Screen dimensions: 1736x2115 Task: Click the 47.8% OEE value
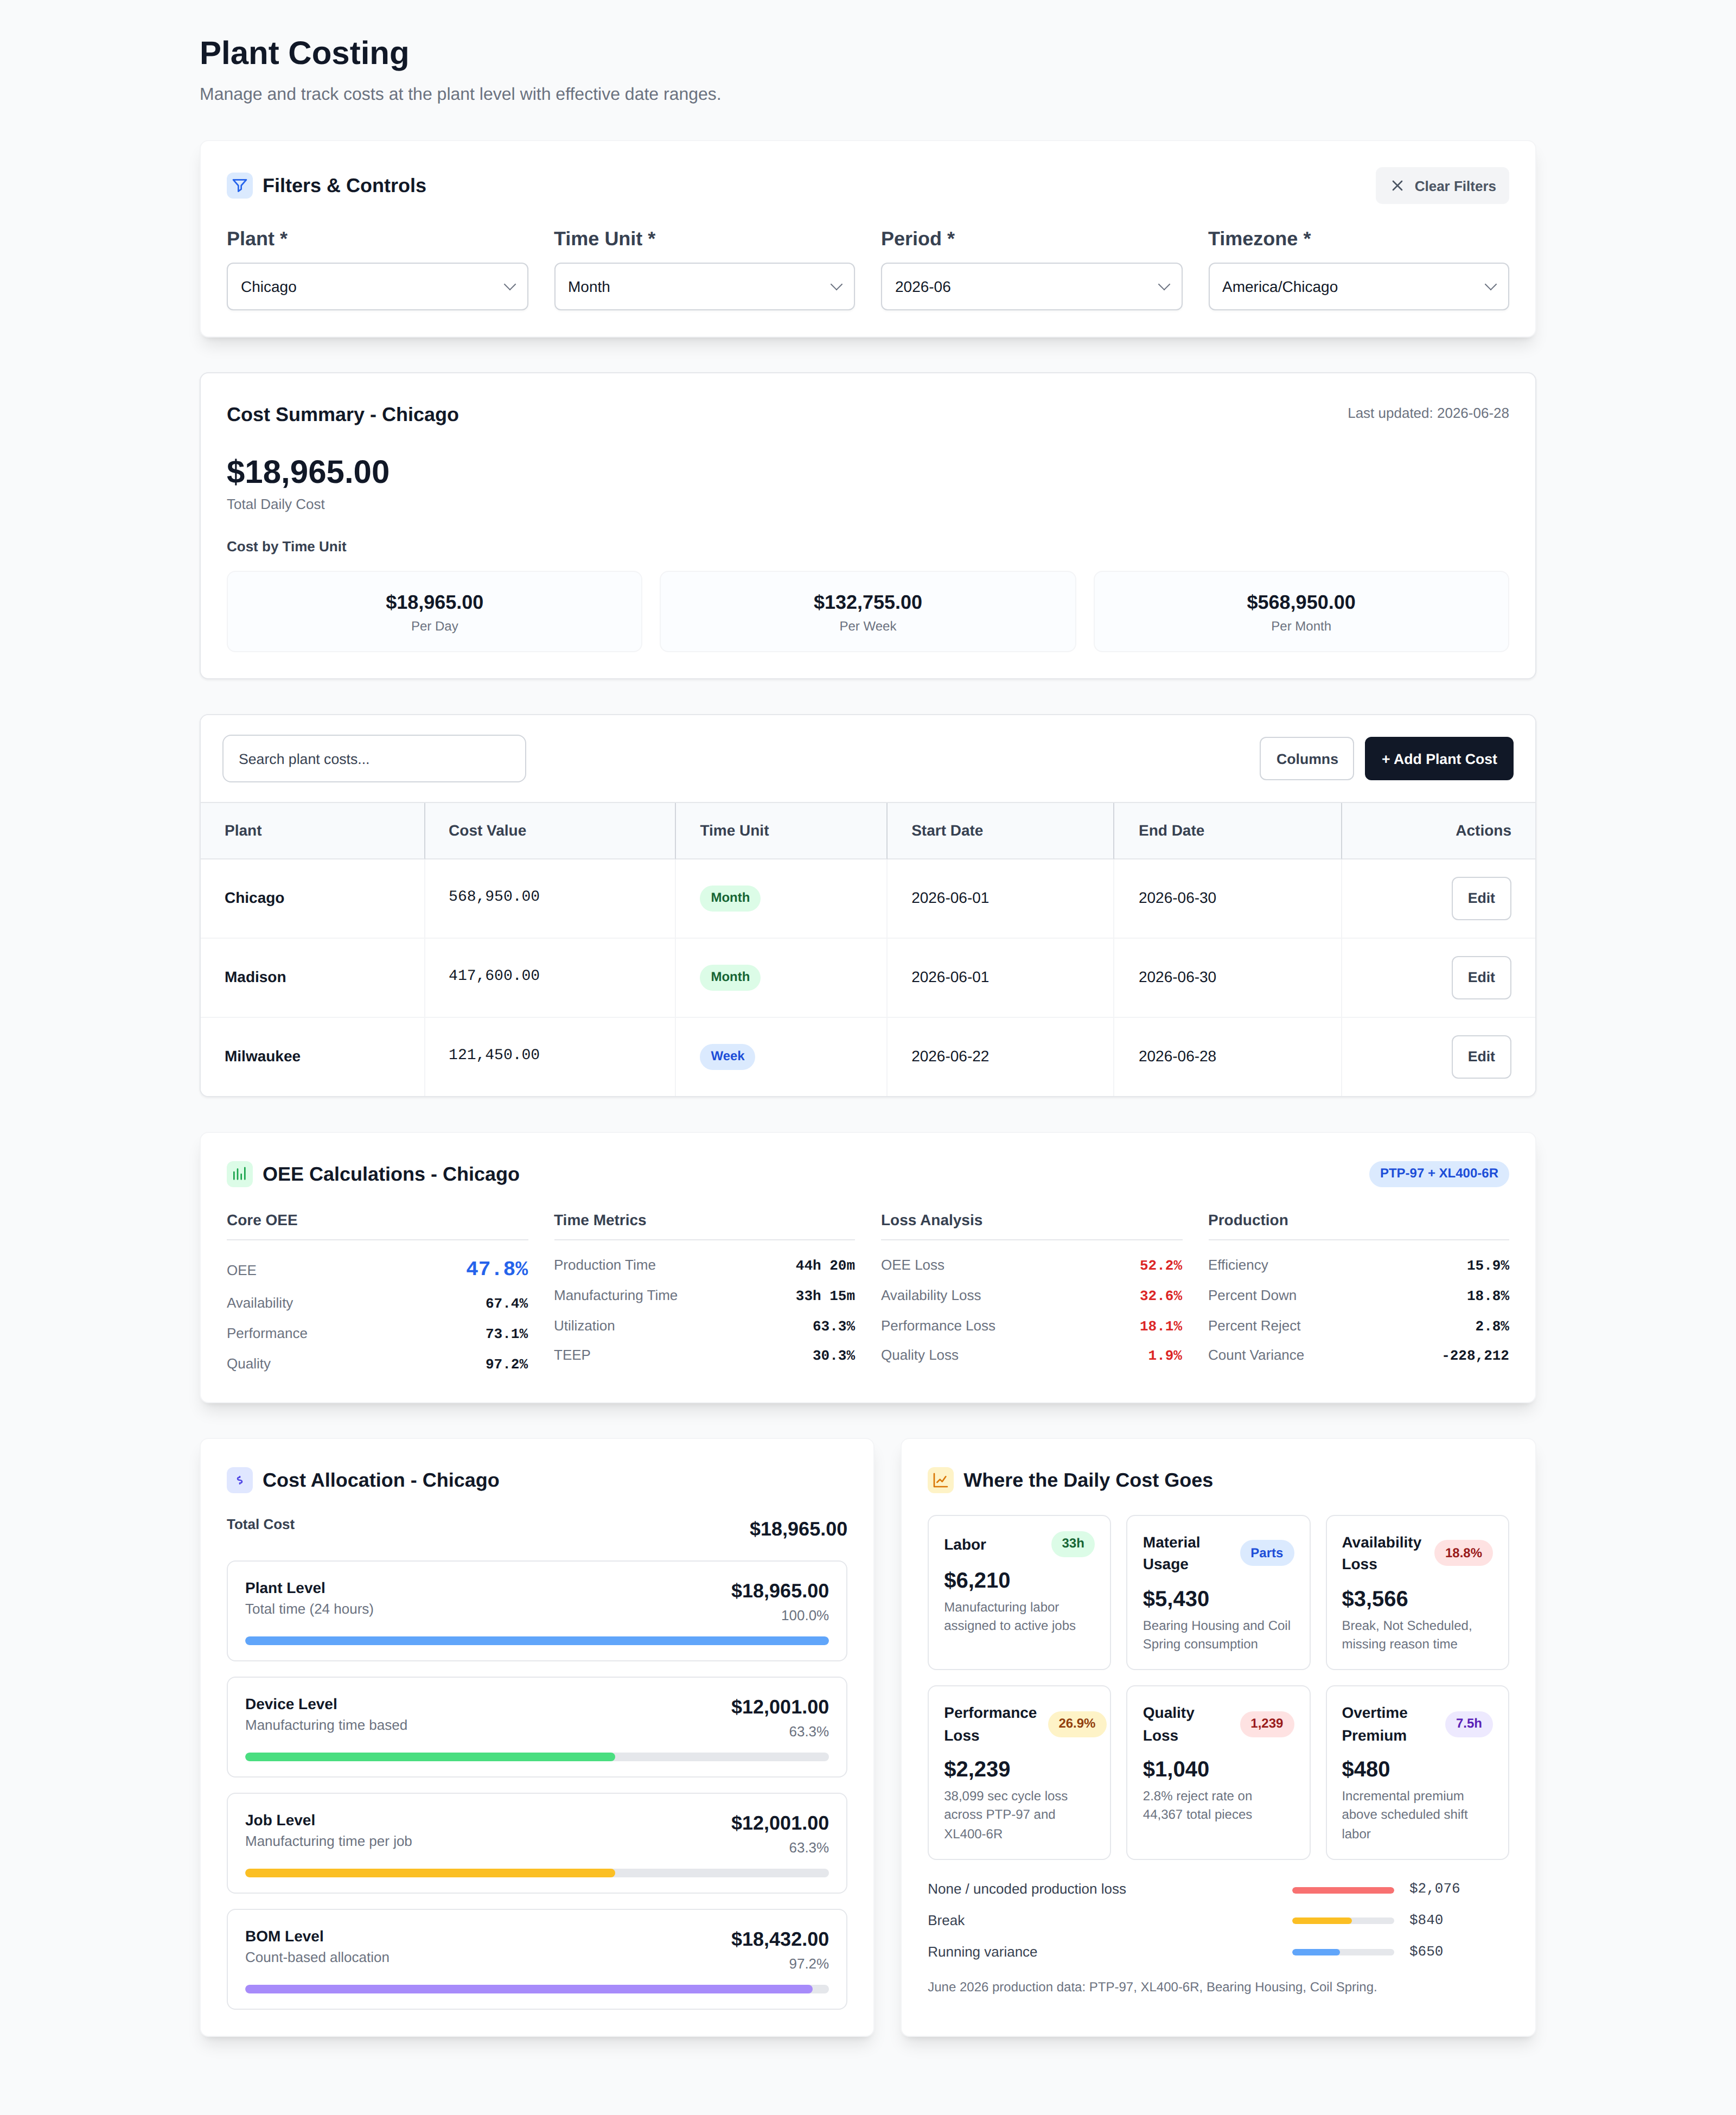point(497,1269)
